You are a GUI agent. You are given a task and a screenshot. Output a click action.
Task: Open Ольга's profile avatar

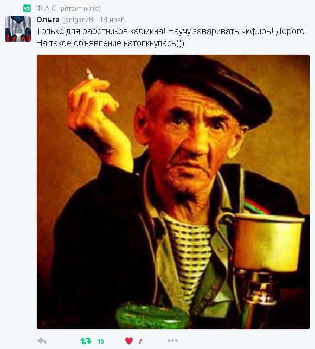[x=18, y=29]
